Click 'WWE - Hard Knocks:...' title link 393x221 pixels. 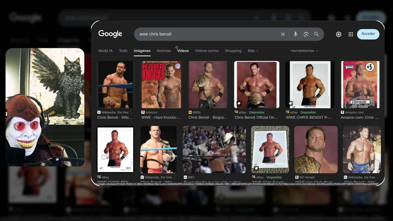[161, 117]
